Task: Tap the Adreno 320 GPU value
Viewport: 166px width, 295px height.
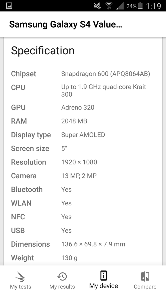Action: point(78,107)
